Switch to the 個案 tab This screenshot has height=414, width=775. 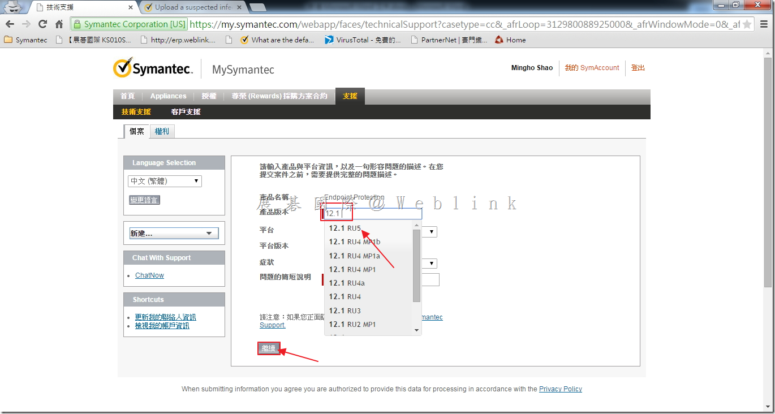137,131
